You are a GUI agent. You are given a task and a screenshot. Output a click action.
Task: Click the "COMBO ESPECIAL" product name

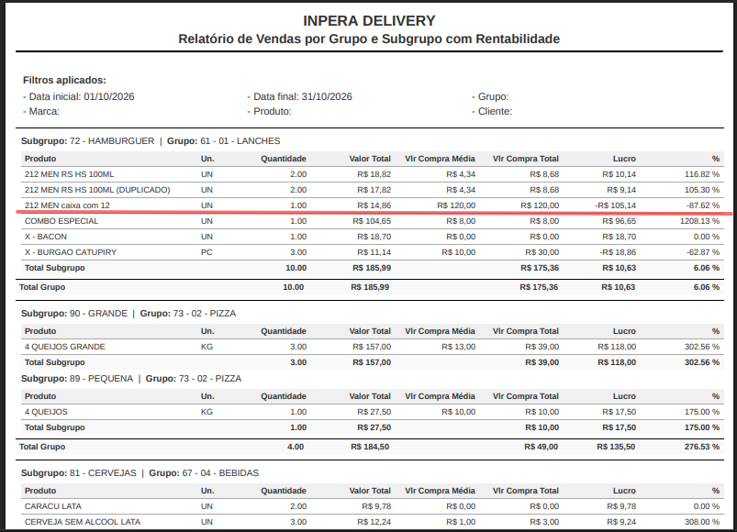(61, 221)
